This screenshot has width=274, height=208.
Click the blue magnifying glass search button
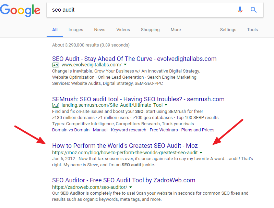click(253, 10)
